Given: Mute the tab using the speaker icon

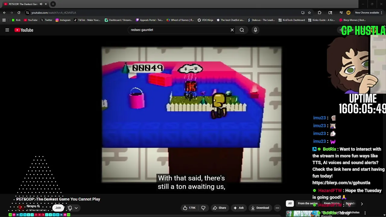Looking at the screenshot, I should (41, 4).
